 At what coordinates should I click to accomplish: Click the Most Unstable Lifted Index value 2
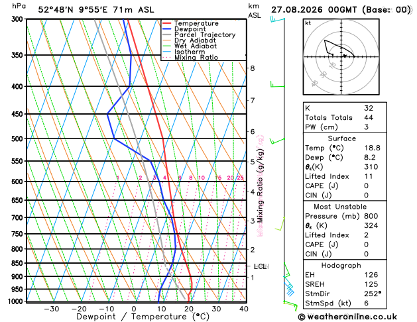(x=366, y=235)
